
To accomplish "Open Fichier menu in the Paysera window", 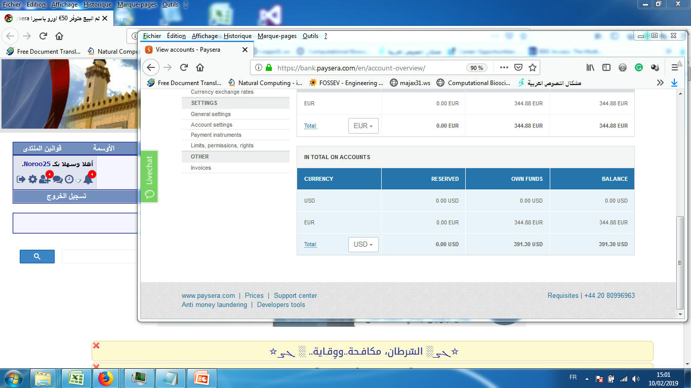I will [152, 36].
